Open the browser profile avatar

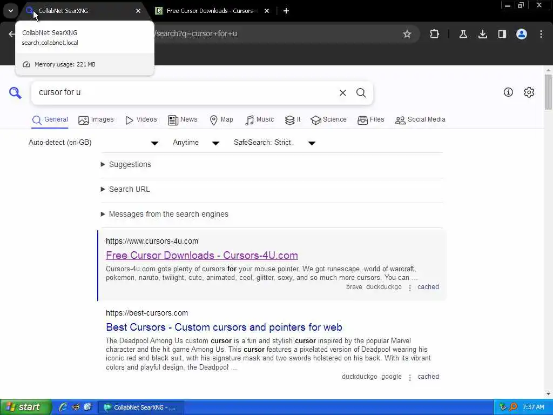(x=522, y=34)
